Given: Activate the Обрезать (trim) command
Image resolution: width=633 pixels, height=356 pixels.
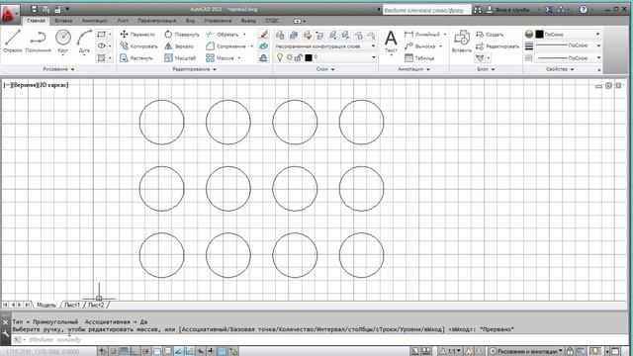Looking at the screenshot, I should tap(222, 35).
